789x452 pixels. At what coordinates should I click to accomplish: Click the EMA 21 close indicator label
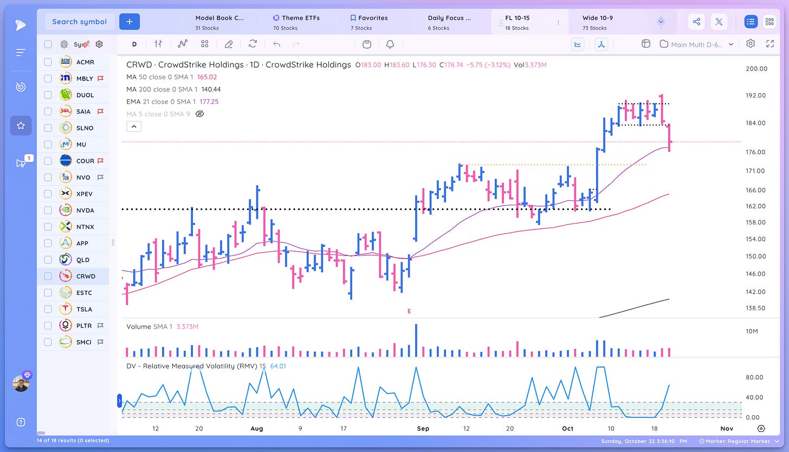coord(161,101)
